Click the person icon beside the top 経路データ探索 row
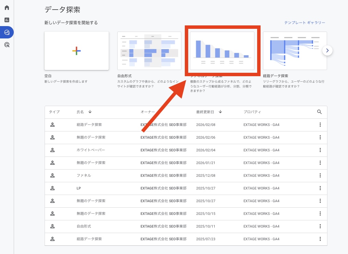Viewport: 348px width, 254px height. (52, 125)
